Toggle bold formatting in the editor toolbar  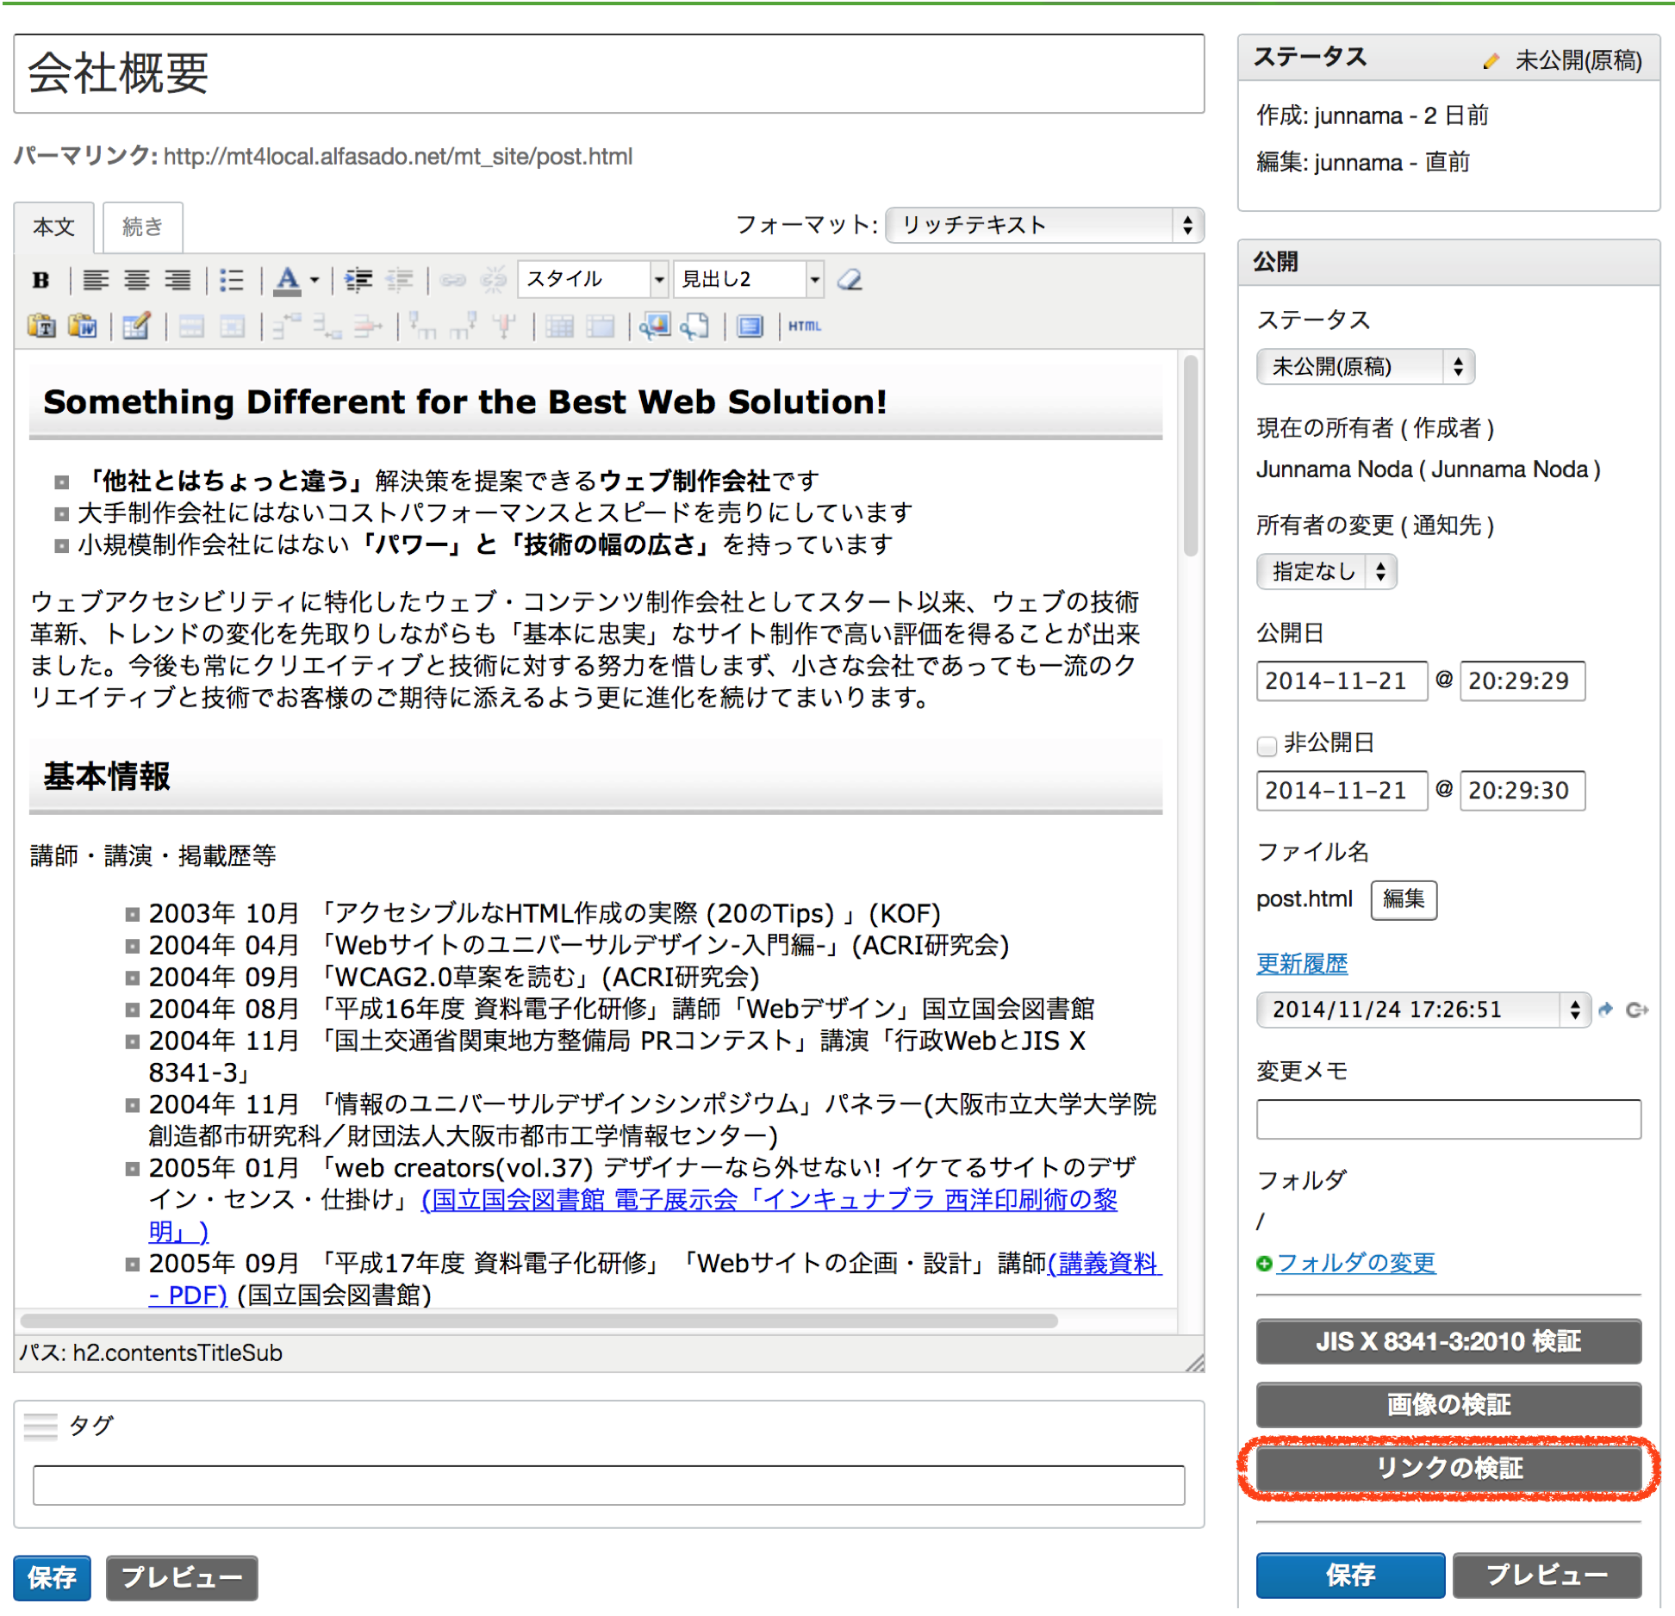coord(42,280)
